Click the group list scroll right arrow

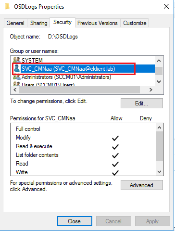(151, 90)
